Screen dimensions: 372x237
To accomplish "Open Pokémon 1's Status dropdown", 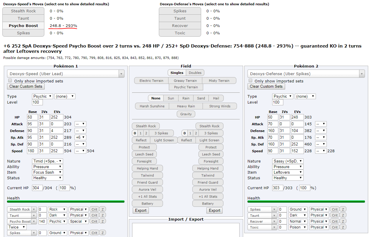I will point(48,178).
